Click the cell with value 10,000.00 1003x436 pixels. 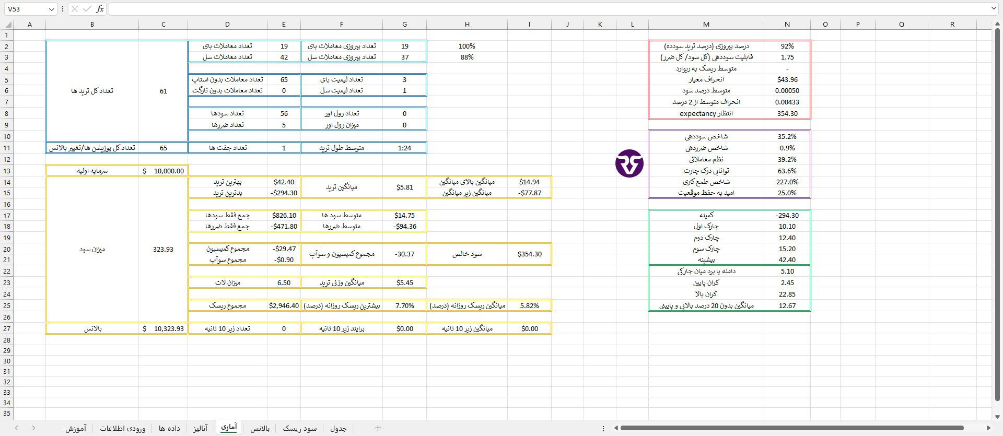coord(163,171)
